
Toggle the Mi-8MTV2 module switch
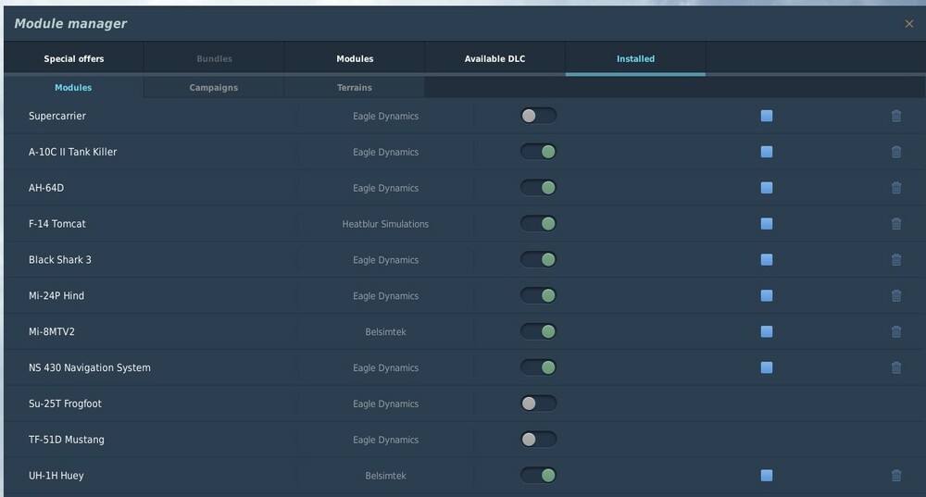(539, 331)
